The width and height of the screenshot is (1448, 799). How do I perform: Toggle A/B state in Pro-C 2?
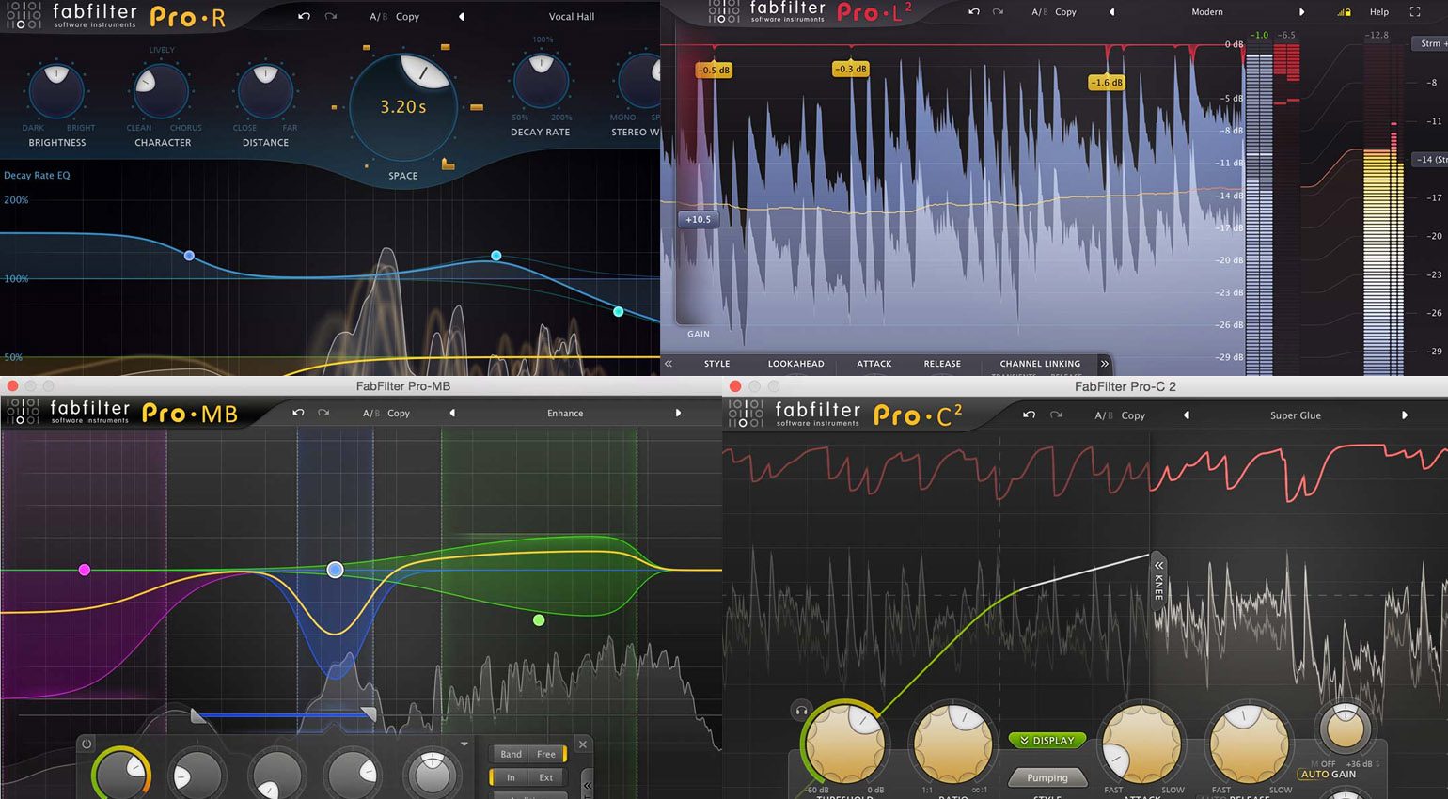[x=1104, y=415]
